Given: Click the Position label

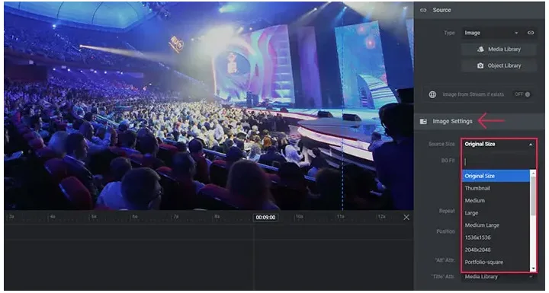Looking at the screenshot, I should click(x=445, y=231).
